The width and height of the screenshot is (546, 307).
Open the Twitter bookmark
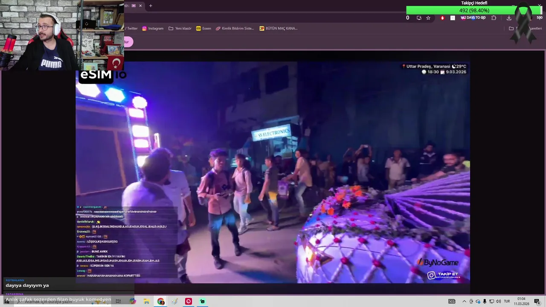coord(131,29)
